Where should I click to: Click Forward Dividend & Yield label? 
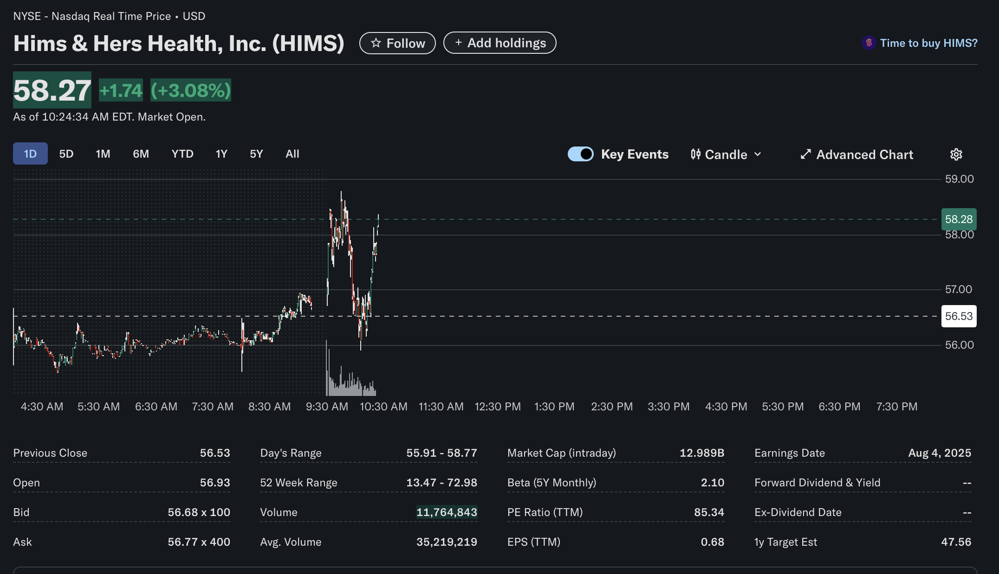pyautogui.click(x=817, y=483)
